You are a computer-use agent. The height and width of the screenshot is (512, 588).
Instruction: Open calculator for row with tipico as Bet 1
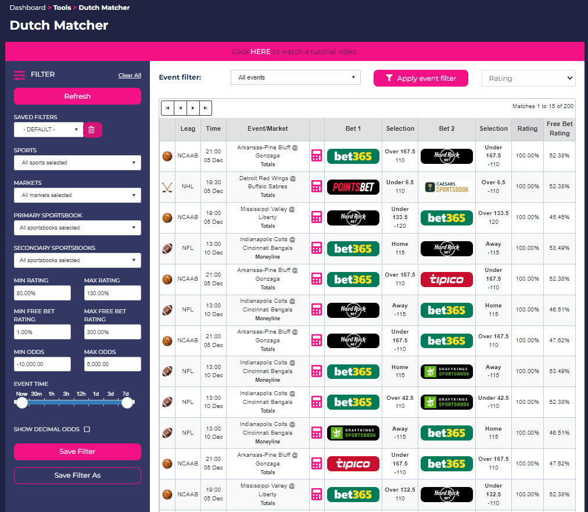pyautogui.click(x=317, y=464)
